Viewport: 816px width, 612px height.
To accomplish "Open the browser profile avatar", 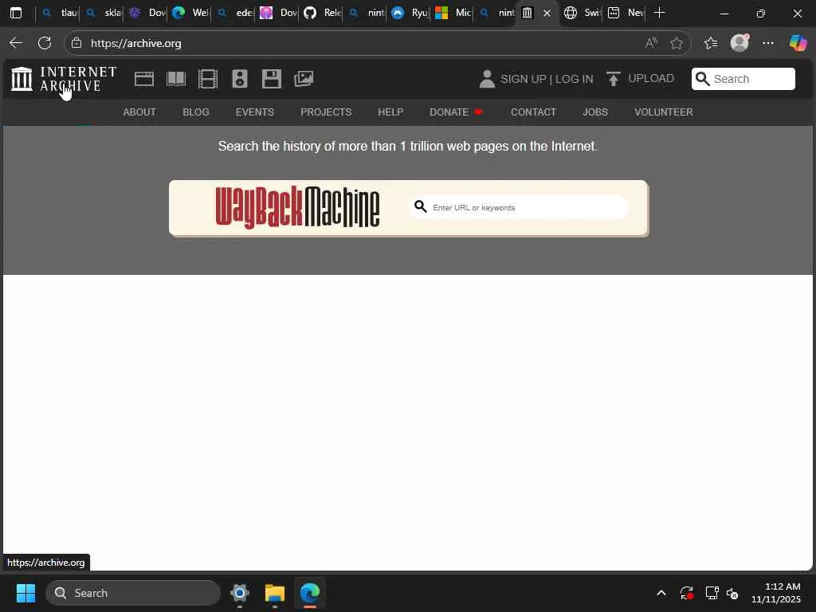I will (x=739, y=43).
